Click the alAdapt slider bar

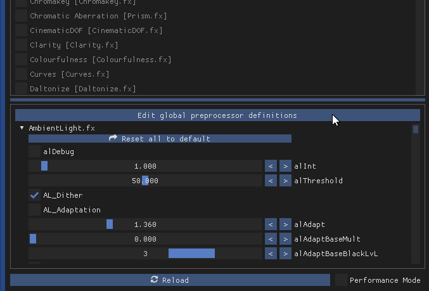coord(145,224)
